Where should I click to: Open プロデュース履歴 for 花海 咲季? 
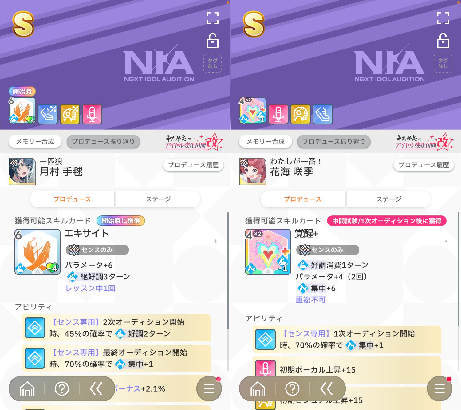pos(424,165)
